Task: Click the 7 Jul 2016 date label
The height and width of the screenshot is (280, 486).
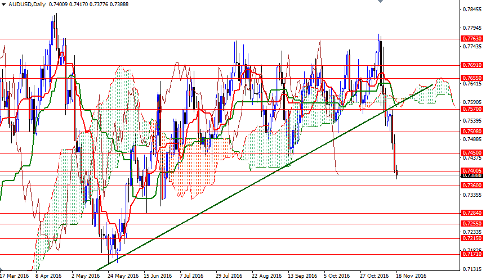Action: pos(191,276)
